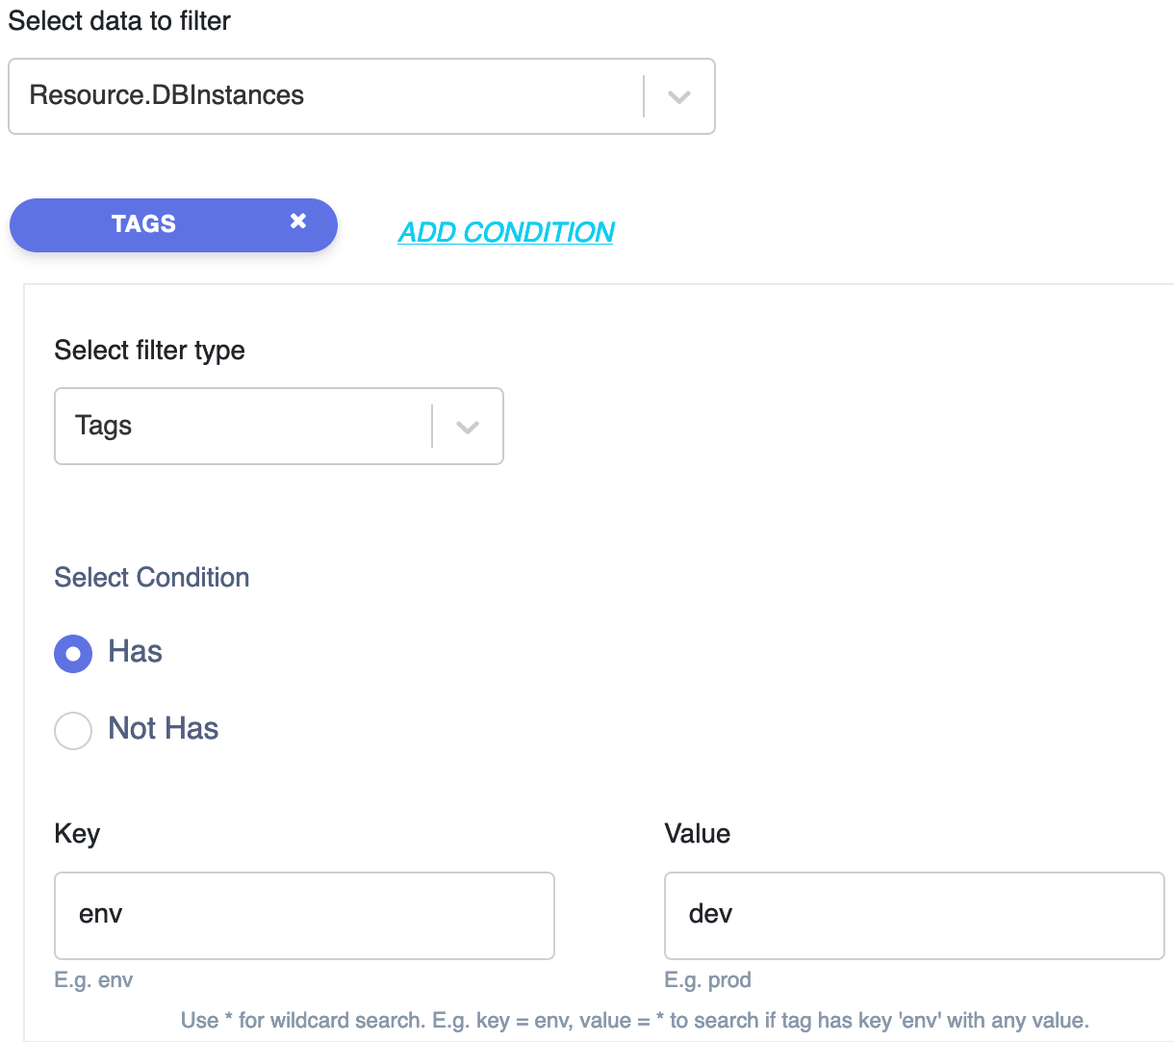Click the ADD CONDITION link

[x=506, y=232]
